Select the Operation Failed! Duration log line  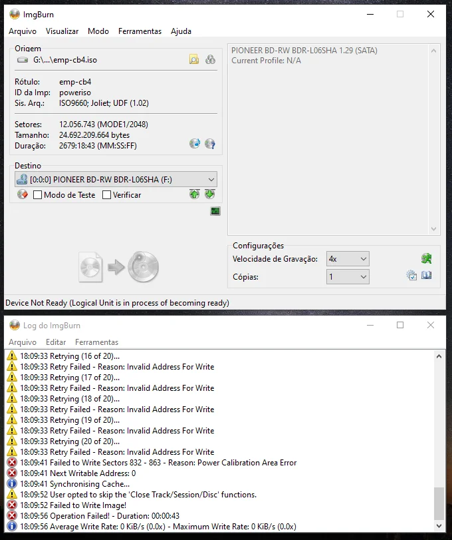100,516
